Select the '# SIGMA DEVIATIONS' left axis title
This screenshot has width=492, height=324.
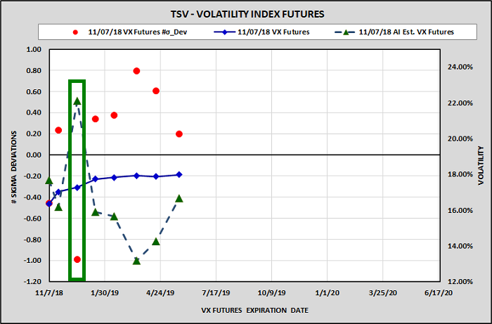click(15, 166)
